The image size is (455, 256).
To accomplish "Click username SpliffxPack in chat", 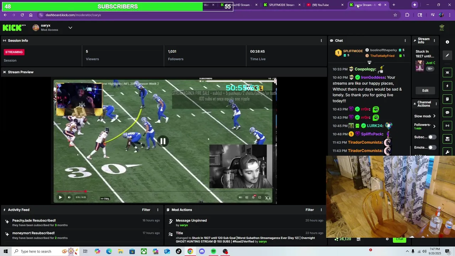I will pos(372,134).
